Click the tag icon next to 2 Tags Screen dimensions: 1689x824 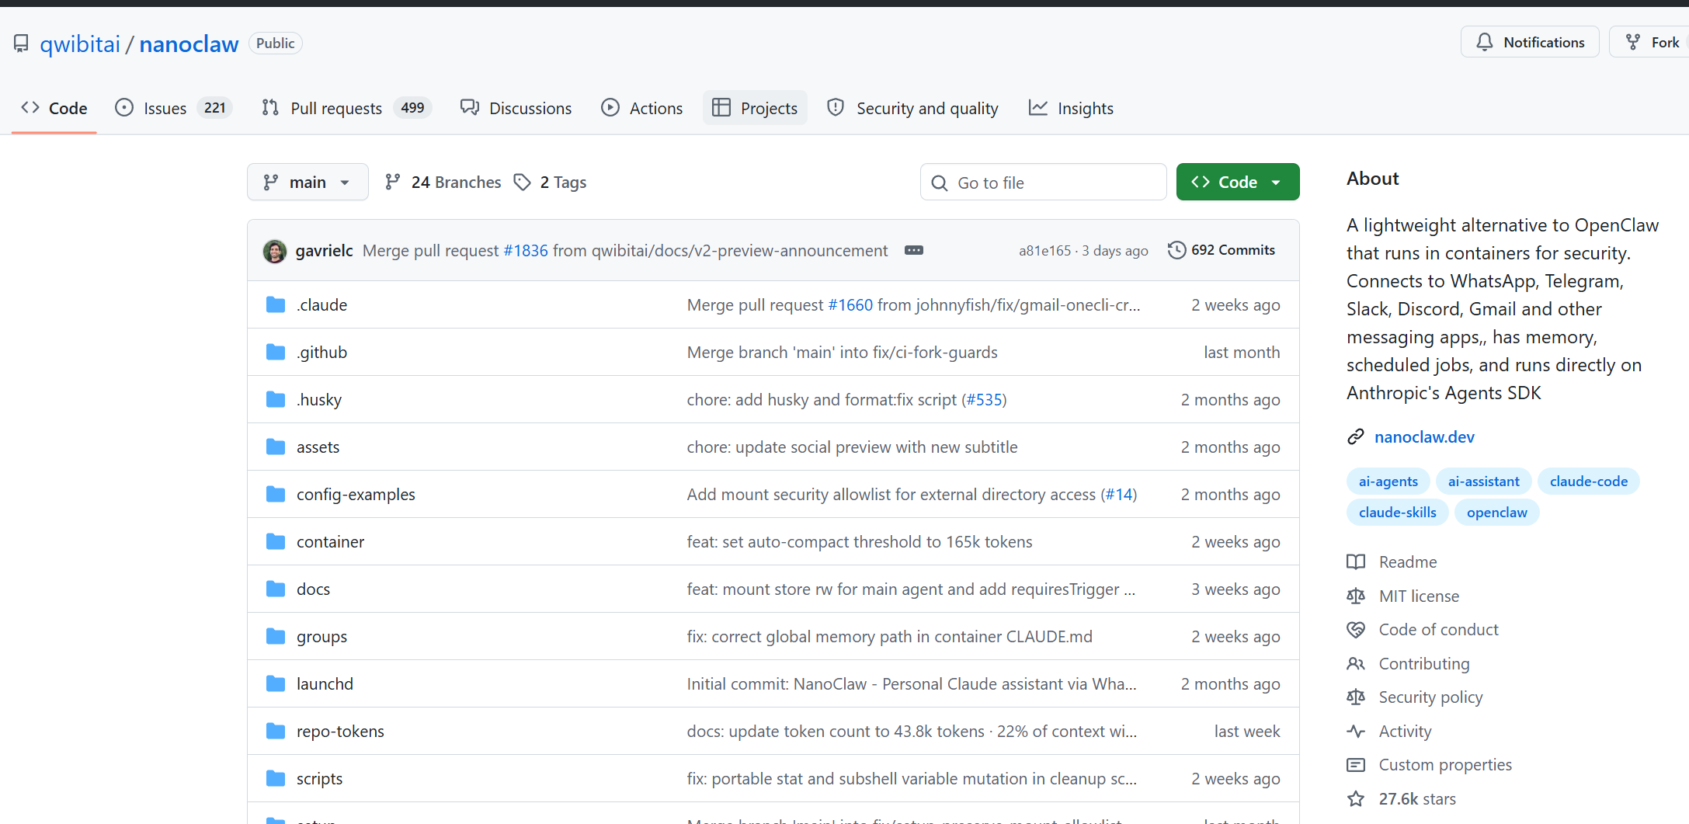523,182
